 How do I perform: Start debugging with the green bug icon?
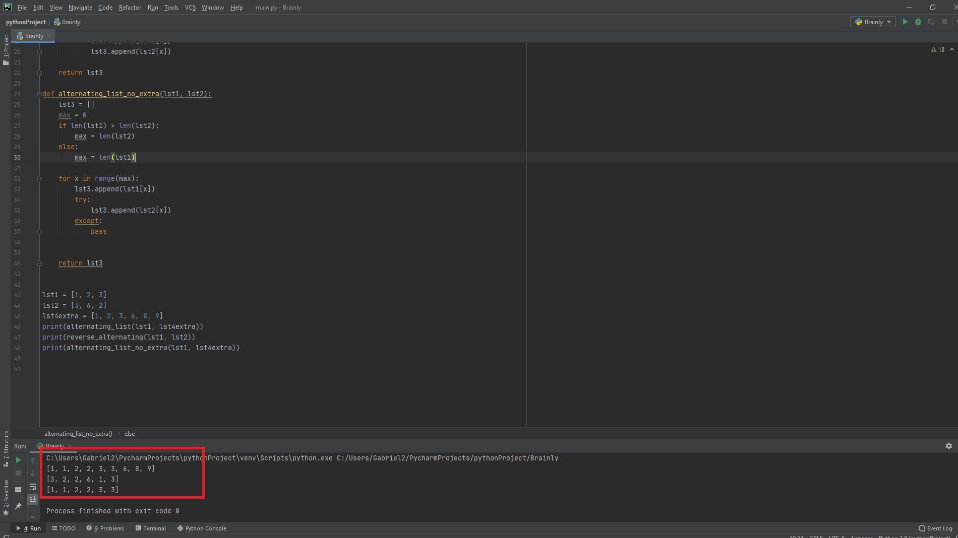coord(918,22)
